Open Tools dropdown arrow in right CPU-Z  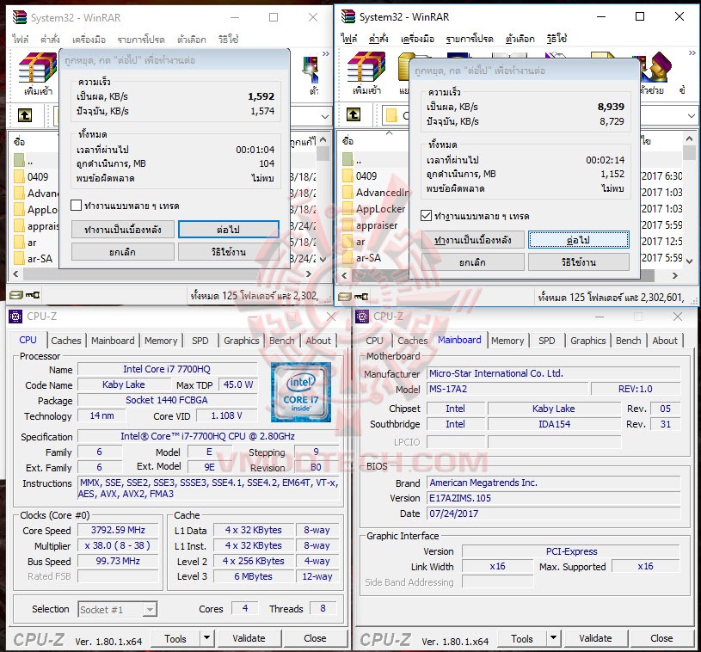553,637
